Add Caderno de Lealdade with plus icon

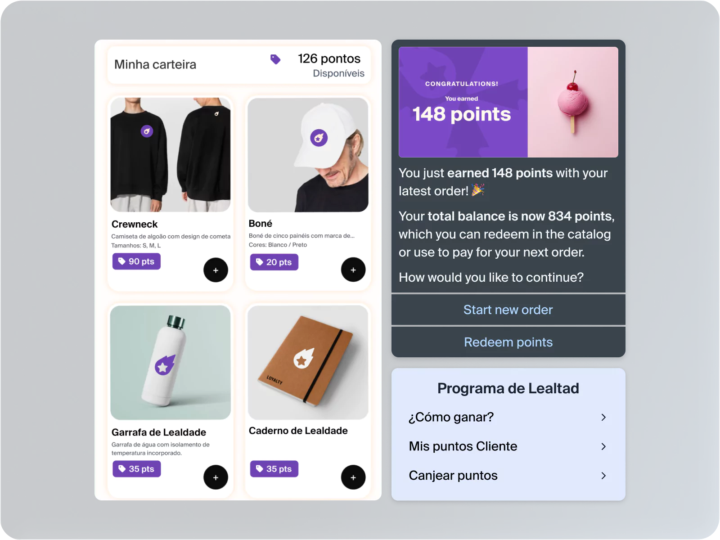tap(353, 477)
